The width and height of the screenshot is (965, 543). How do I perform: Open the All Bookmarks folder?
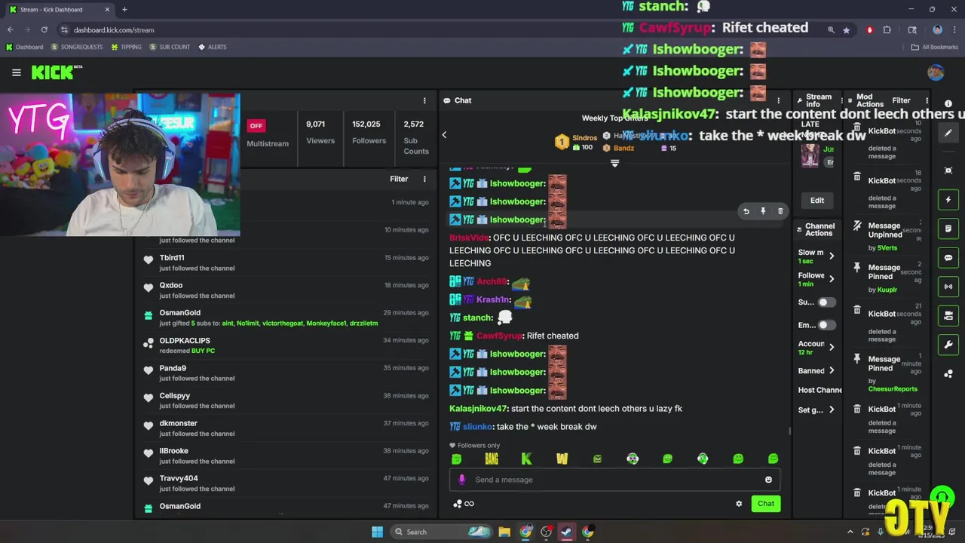click(935, 47)
